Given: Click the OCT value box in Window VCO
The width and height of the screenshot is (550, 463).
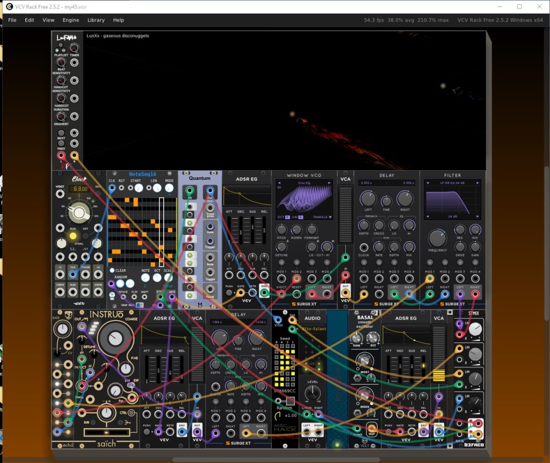Looking at the screenshot, I should tap(288, 217).
